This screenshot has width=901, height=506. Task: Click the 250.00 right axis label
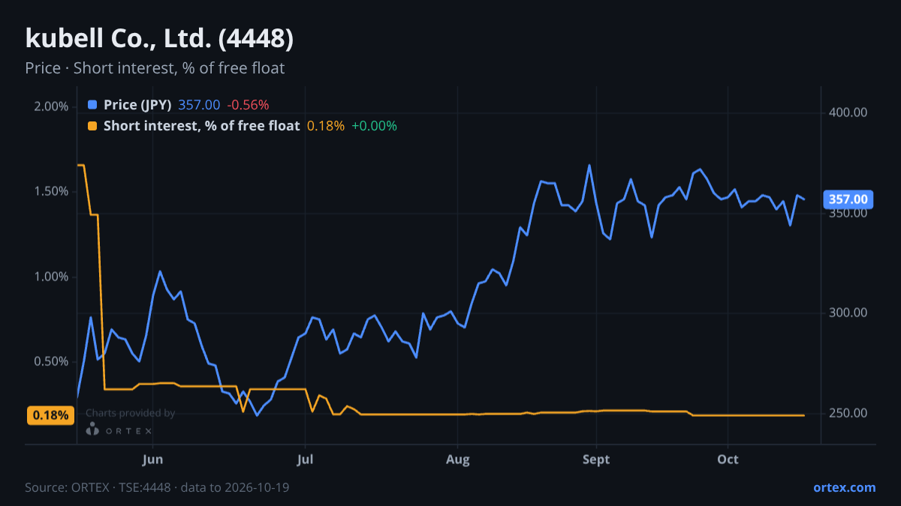point(848,413)
